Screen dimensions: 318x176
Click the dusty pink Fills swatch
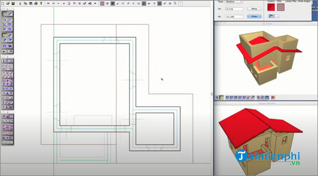point(280,7)
